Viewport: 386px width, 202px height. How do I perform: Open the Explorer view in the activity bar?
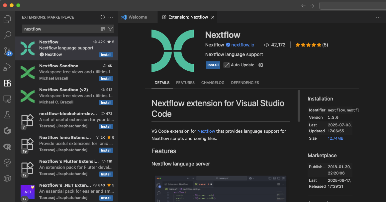(x=7, y=19)
